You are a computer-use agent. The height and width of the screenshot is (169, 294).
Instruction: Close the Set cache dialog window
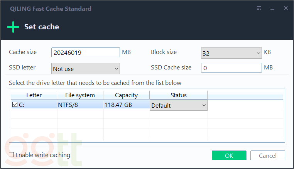[x=286, y=8]
